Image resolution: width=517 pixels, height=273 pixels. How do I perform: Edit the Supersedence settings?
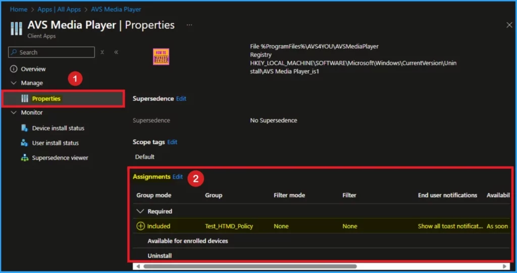pos(181,99)
